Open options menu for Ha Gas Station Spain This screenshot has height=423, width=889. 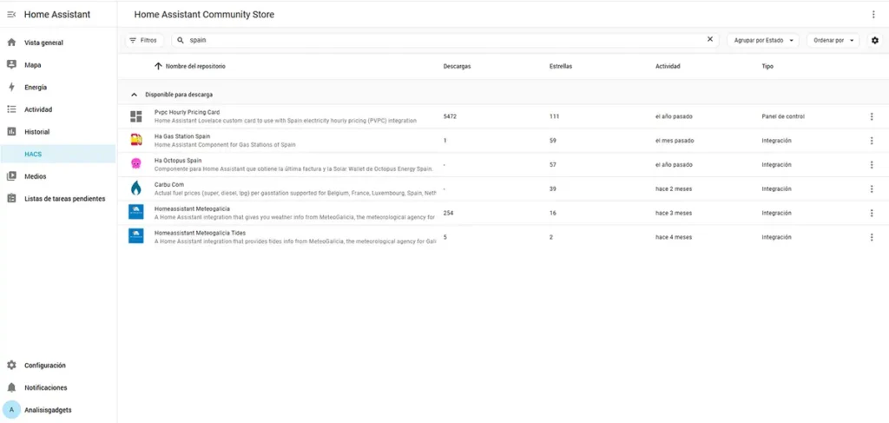click(872, 141)
